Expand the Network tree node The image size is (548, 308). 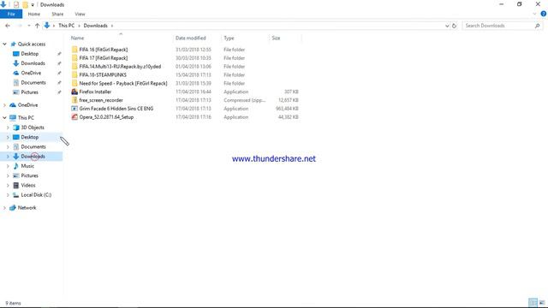point(4,208)
